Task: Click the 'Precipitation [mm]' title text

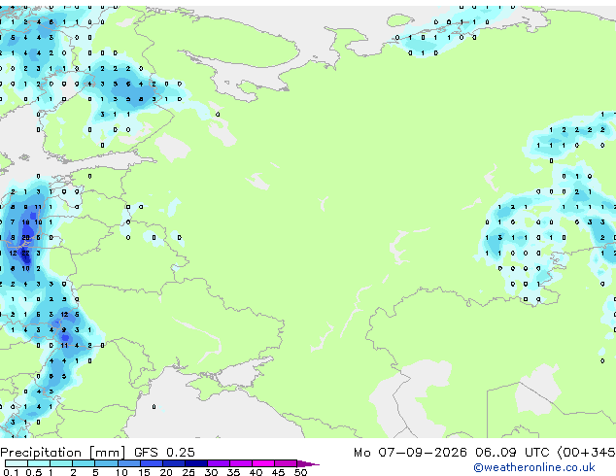Action: pos(63,453)
